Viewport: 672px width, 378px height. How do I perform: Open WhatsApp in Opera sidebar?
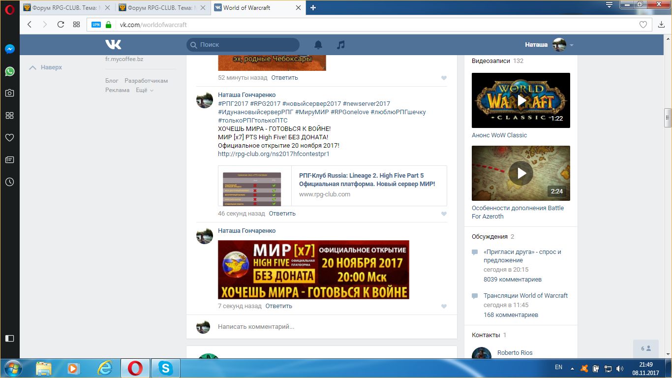tap(9, 71)
